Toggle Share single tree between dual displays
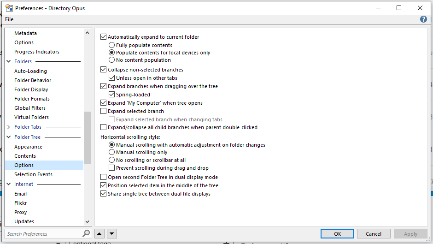 click(x=103, y=194)
